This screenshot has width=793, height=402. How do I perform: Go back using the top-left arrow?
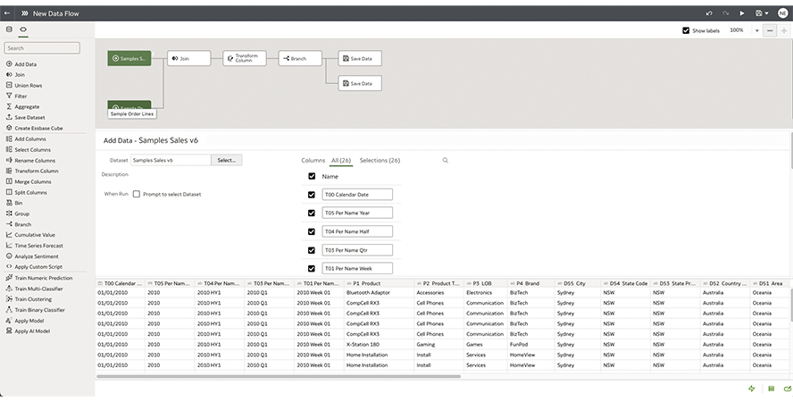(8, 13)
